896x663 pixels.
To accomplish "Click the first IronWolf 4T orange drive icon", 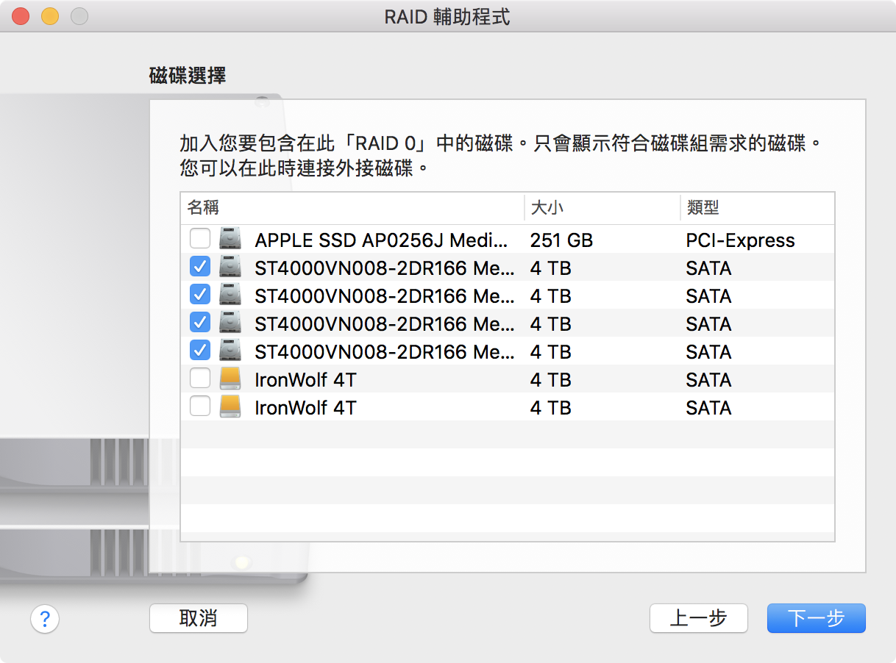I will (230, 379).
